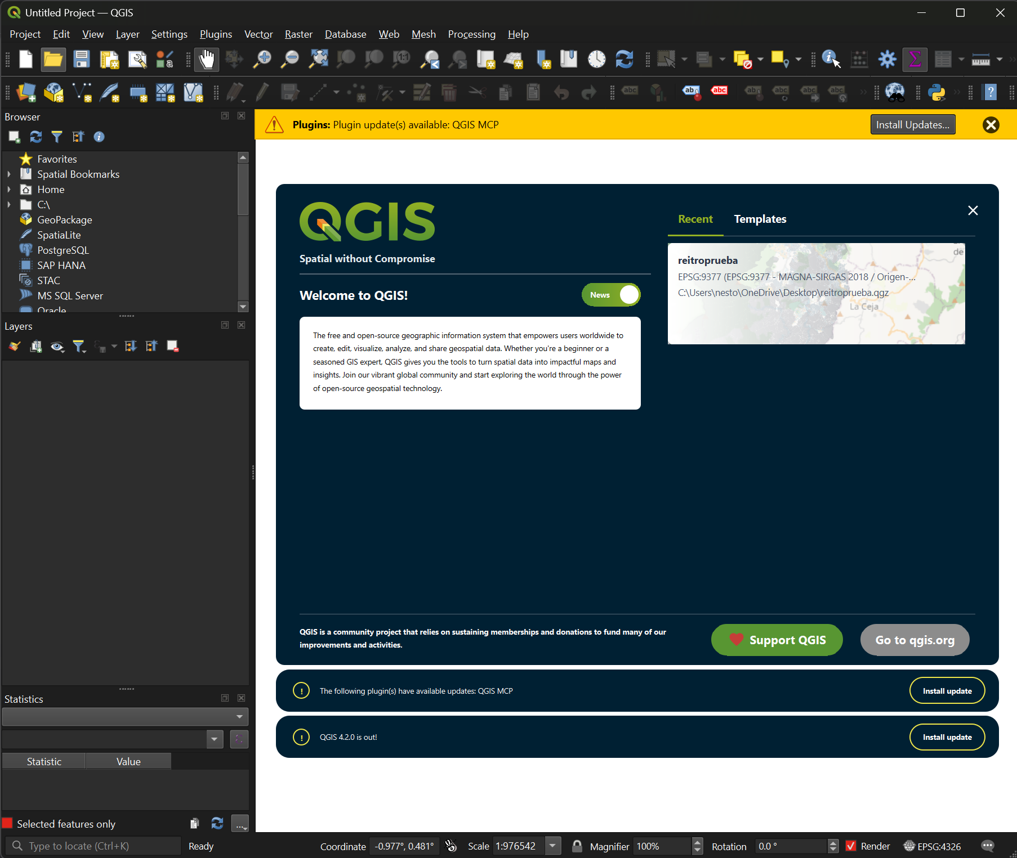Image resolution: width=1017 pixels, height=858 pixels.
Task: Toggle the scale lock icon
Action: click(x=577, y=846)
